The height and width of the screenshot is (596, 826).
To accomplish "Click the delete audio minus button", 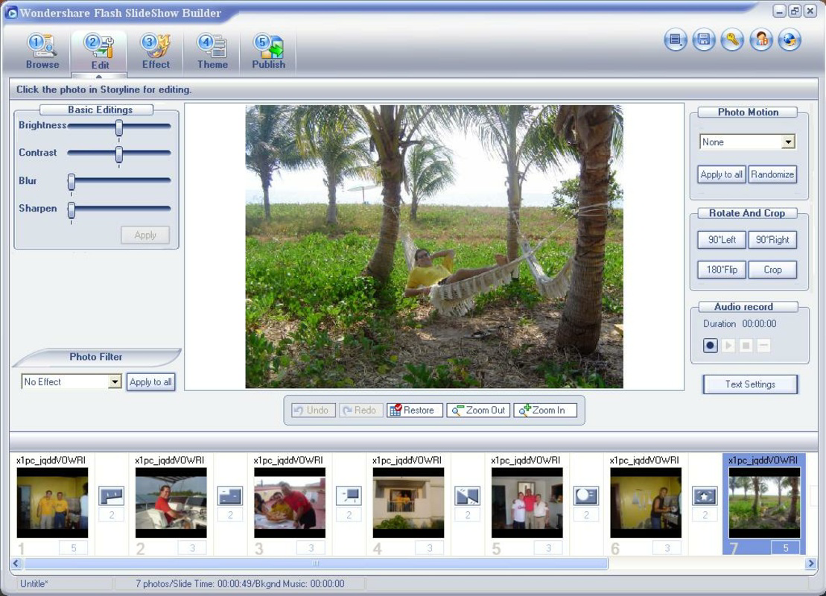I will 764,346.
